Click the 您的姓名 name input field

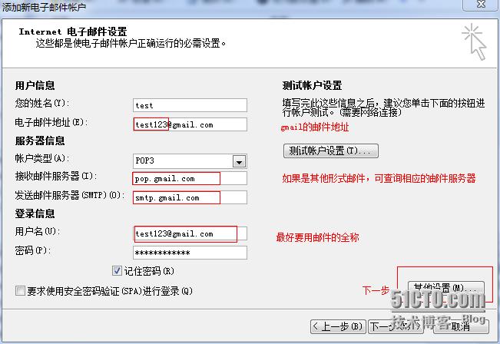(x=190, y=105)
